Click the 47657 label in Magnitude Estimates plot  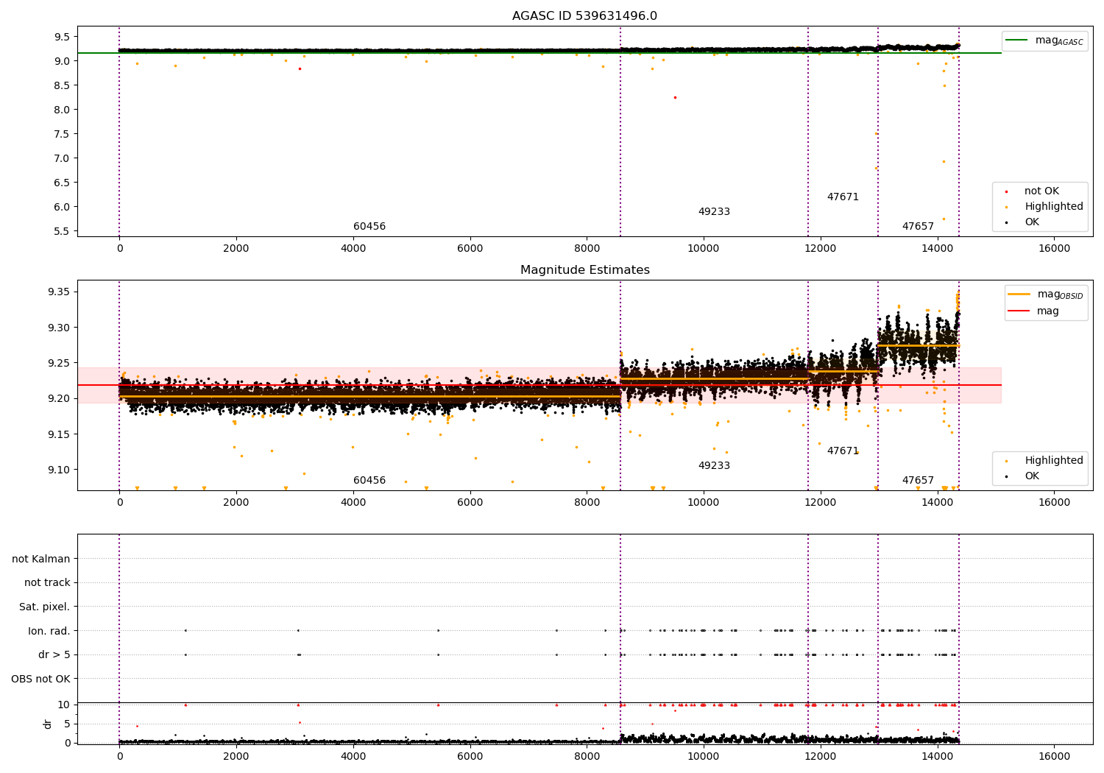(x=918, y=481)
